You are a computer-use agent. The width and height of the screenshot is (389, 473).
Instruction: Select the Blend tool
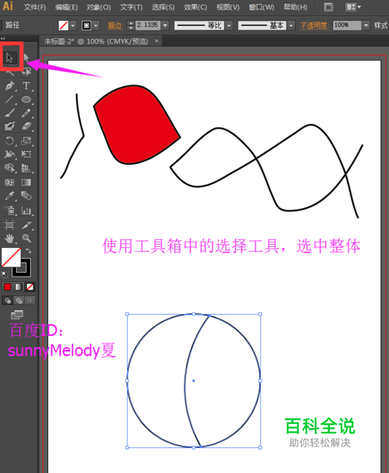(x=26, y=196)
